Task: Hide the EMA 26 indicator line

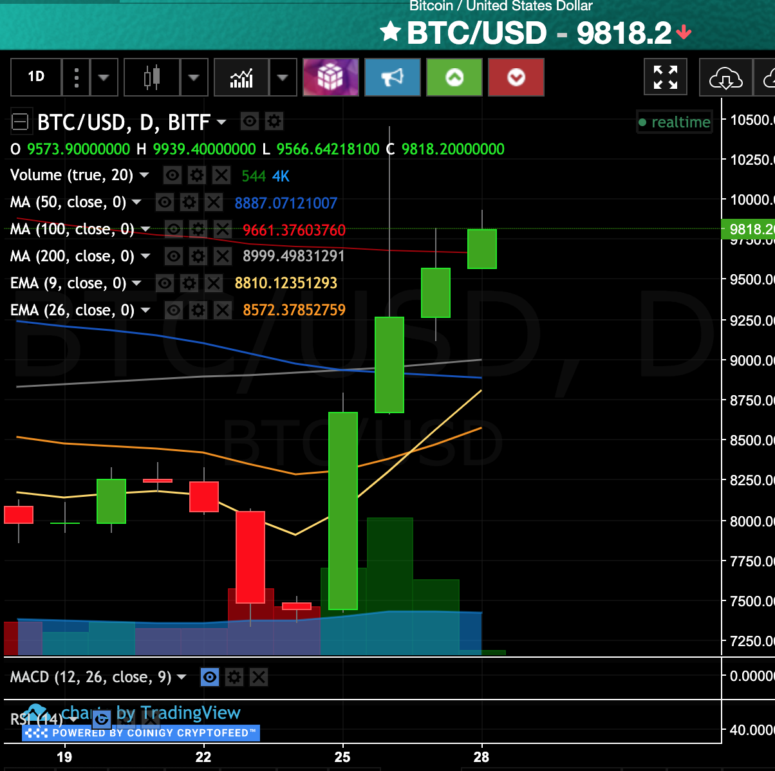Action: click(x=173, y=310)
